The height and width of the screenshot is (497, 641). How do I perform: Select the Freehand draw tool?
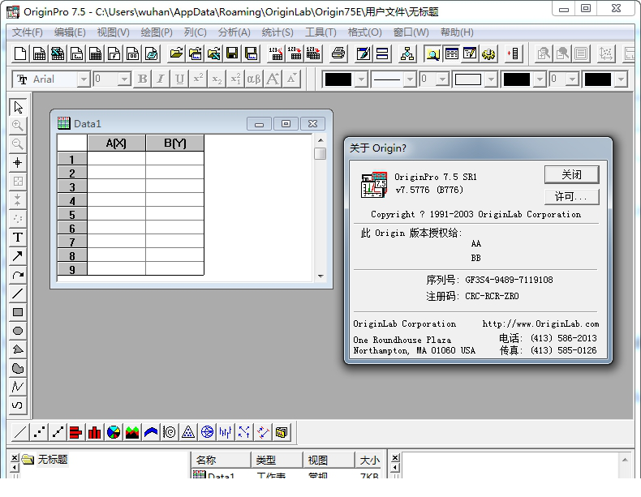coord(18,405)
